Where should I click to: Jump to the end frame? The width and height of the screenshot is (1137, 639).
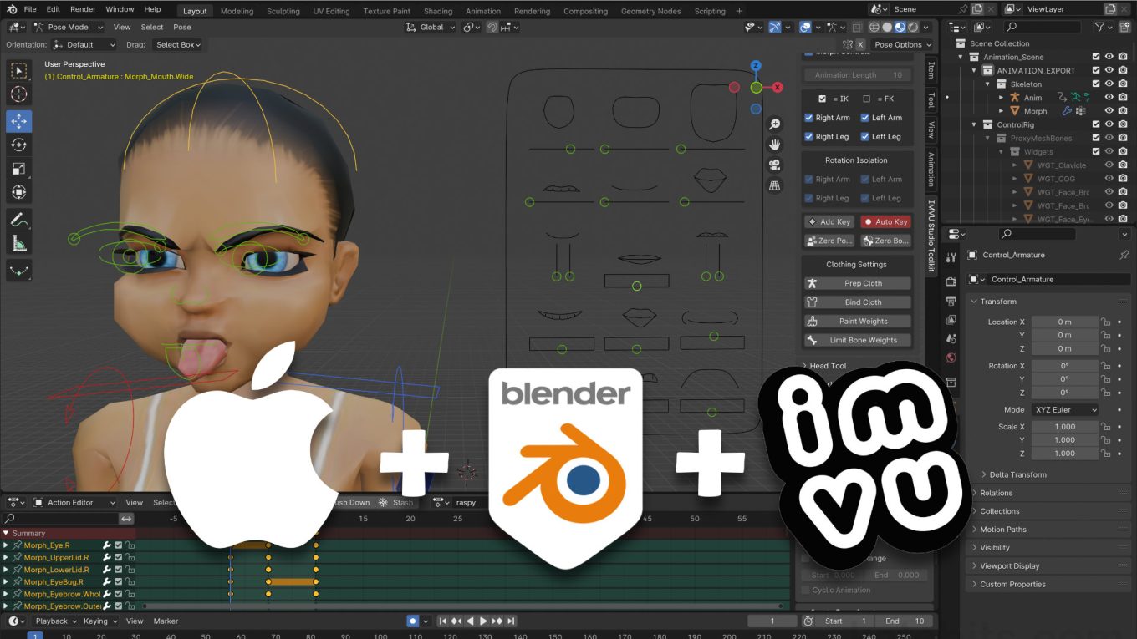click(x=511, y=621)
